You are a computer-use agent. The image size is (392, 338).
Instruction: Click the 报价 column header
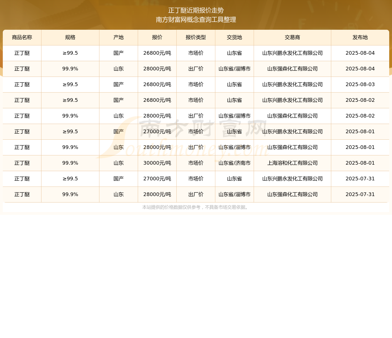point(157,37)
